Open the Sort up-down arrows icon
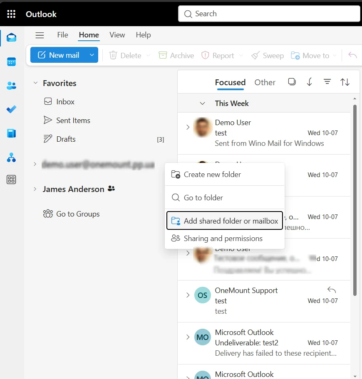 click(345, 82)
